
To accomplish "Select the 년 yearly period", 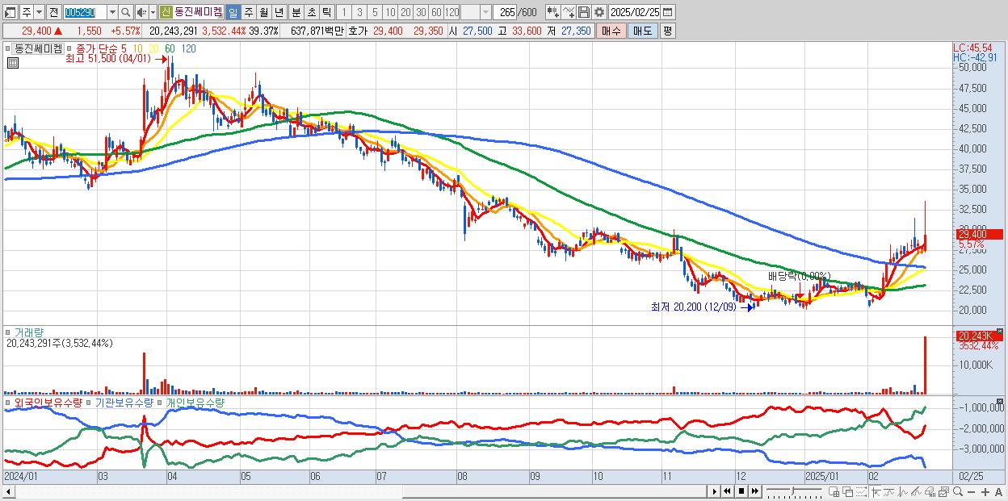I will [279, 12].
